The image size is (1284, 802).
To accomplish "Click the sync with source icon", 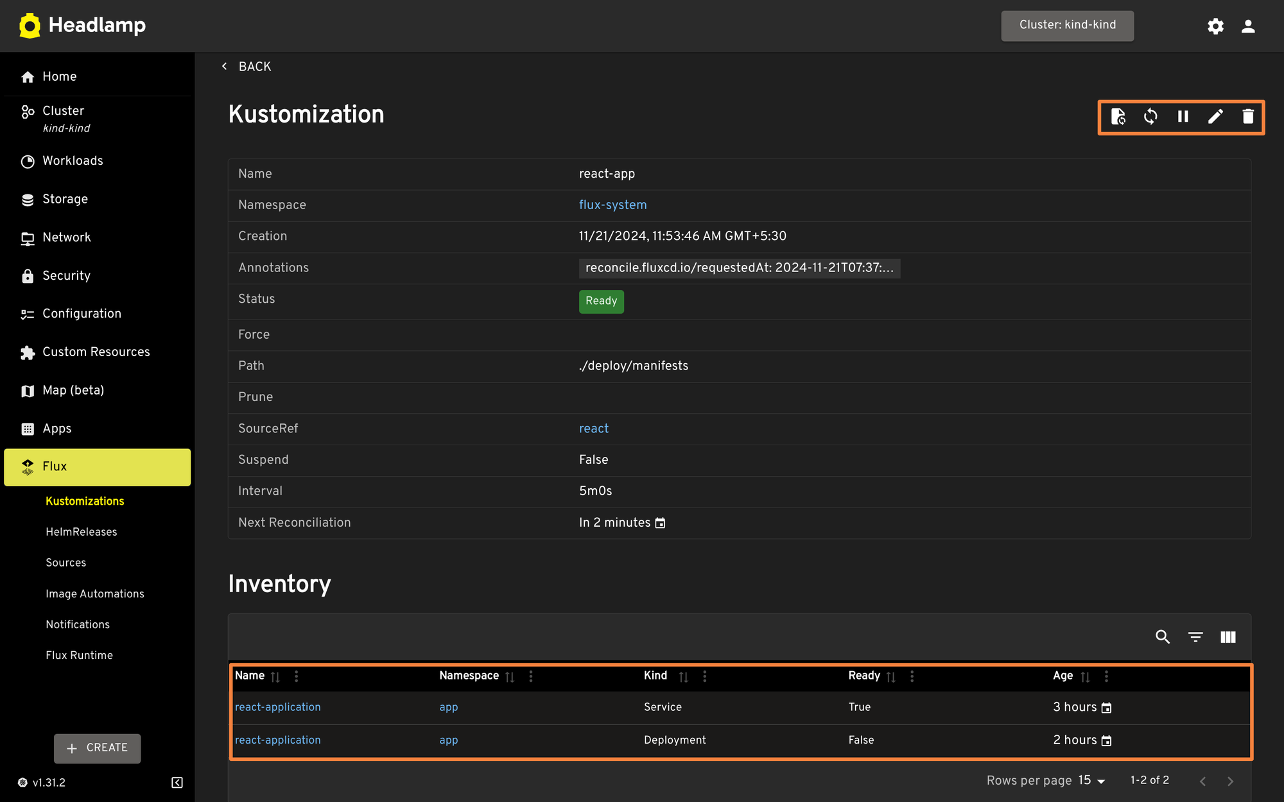I will (x=1118, y=117).
